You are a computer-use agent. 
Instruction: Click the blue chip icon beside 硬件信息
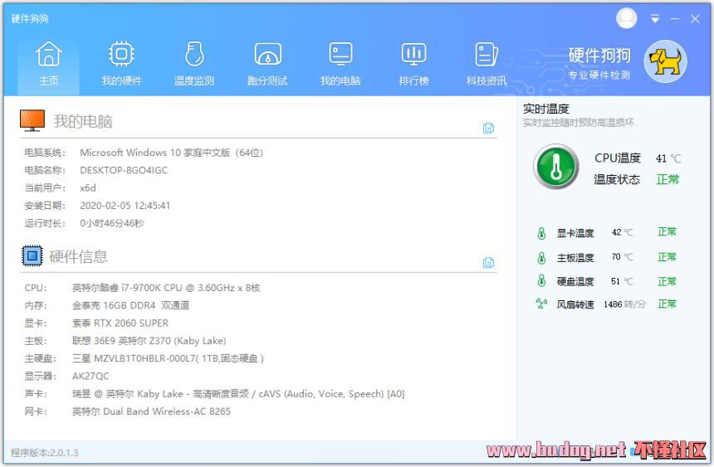[x=32, y=255]
